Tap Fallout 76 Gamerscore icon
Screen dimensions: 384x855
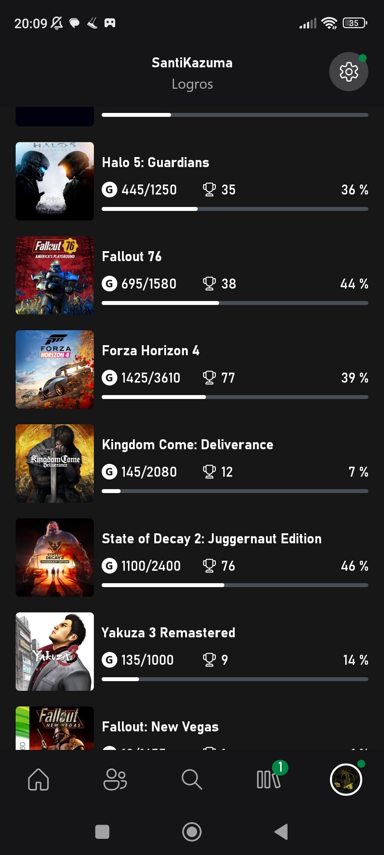[110, 284]
